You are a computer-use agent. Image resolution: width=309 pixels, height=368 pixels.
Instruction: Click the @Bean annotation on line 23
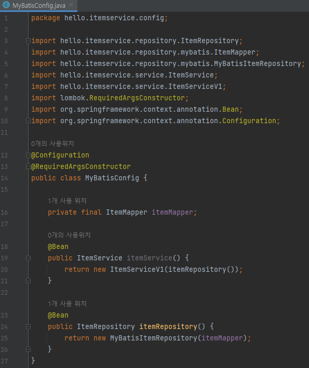58,315
